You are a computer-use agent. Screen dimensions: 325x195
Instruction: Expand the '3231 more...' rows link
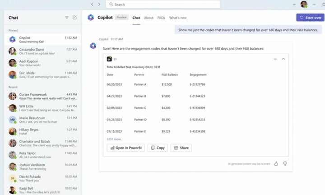115,139
